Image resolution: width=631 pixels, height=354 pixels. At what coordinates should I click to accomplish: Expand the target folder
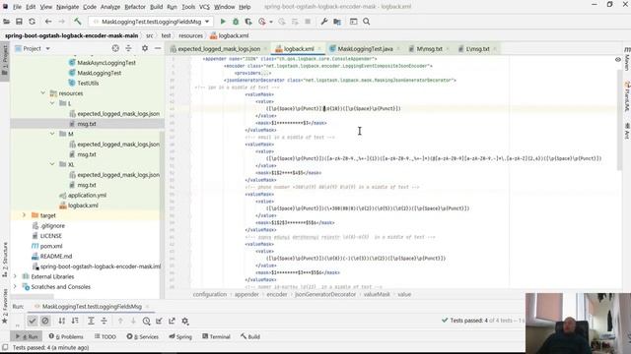pyautogui.click(x=24, y=215)
